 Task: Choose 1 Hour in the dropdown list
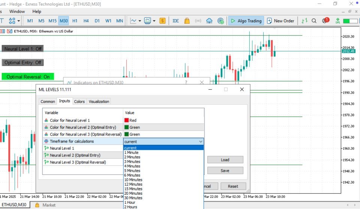(130, 202)
